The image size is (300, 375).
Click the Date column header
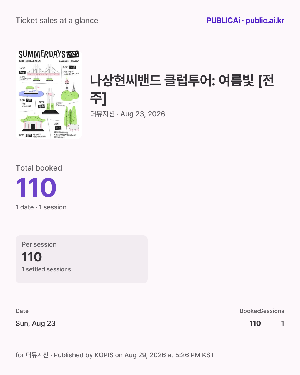pos(22,311)
